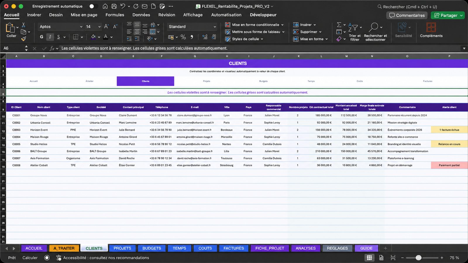This screenshot has width=468, height=263.
Task: Apply fill color paint bucket
Action: pos(93,37)
